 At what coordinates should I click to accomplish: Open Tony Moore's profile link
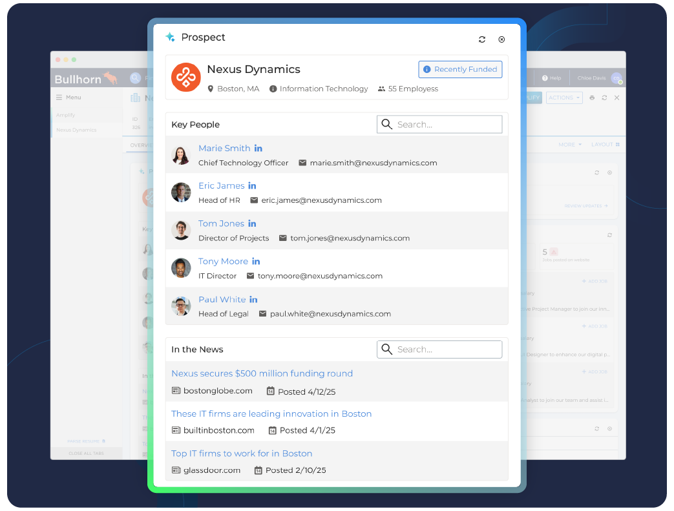pos(223,261)
